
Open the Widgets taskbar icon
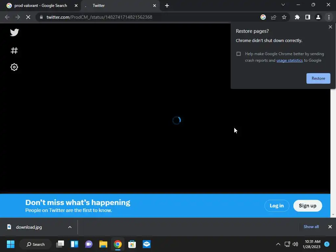click(x=74, y=244)
